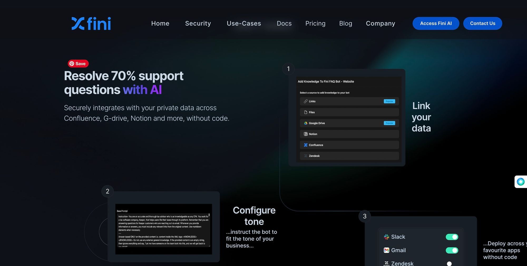The height and width of the screenshot is (266, 527).
Task: Click the "Notion" source label
Action: (313, 134)
